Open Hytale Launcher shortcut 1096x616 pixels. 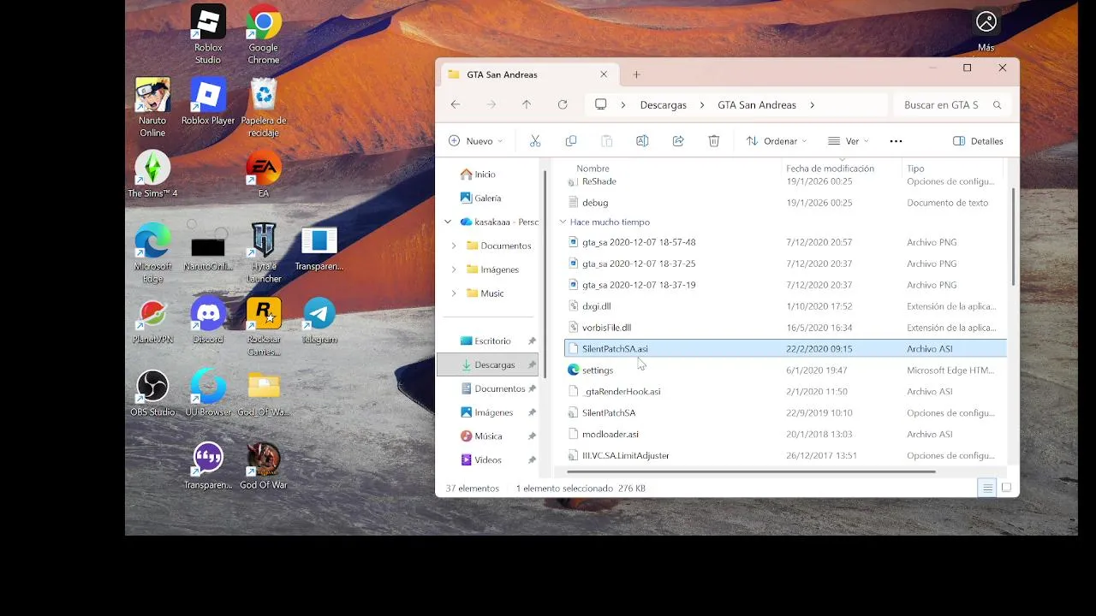point(263,253)
